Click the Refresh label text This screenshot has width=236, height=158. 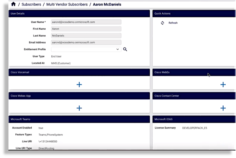[x=173, y=23]
